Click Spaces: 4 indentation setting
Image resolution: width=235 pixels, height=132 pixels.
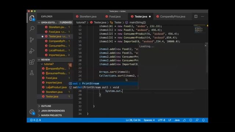[x=149, y=120]
